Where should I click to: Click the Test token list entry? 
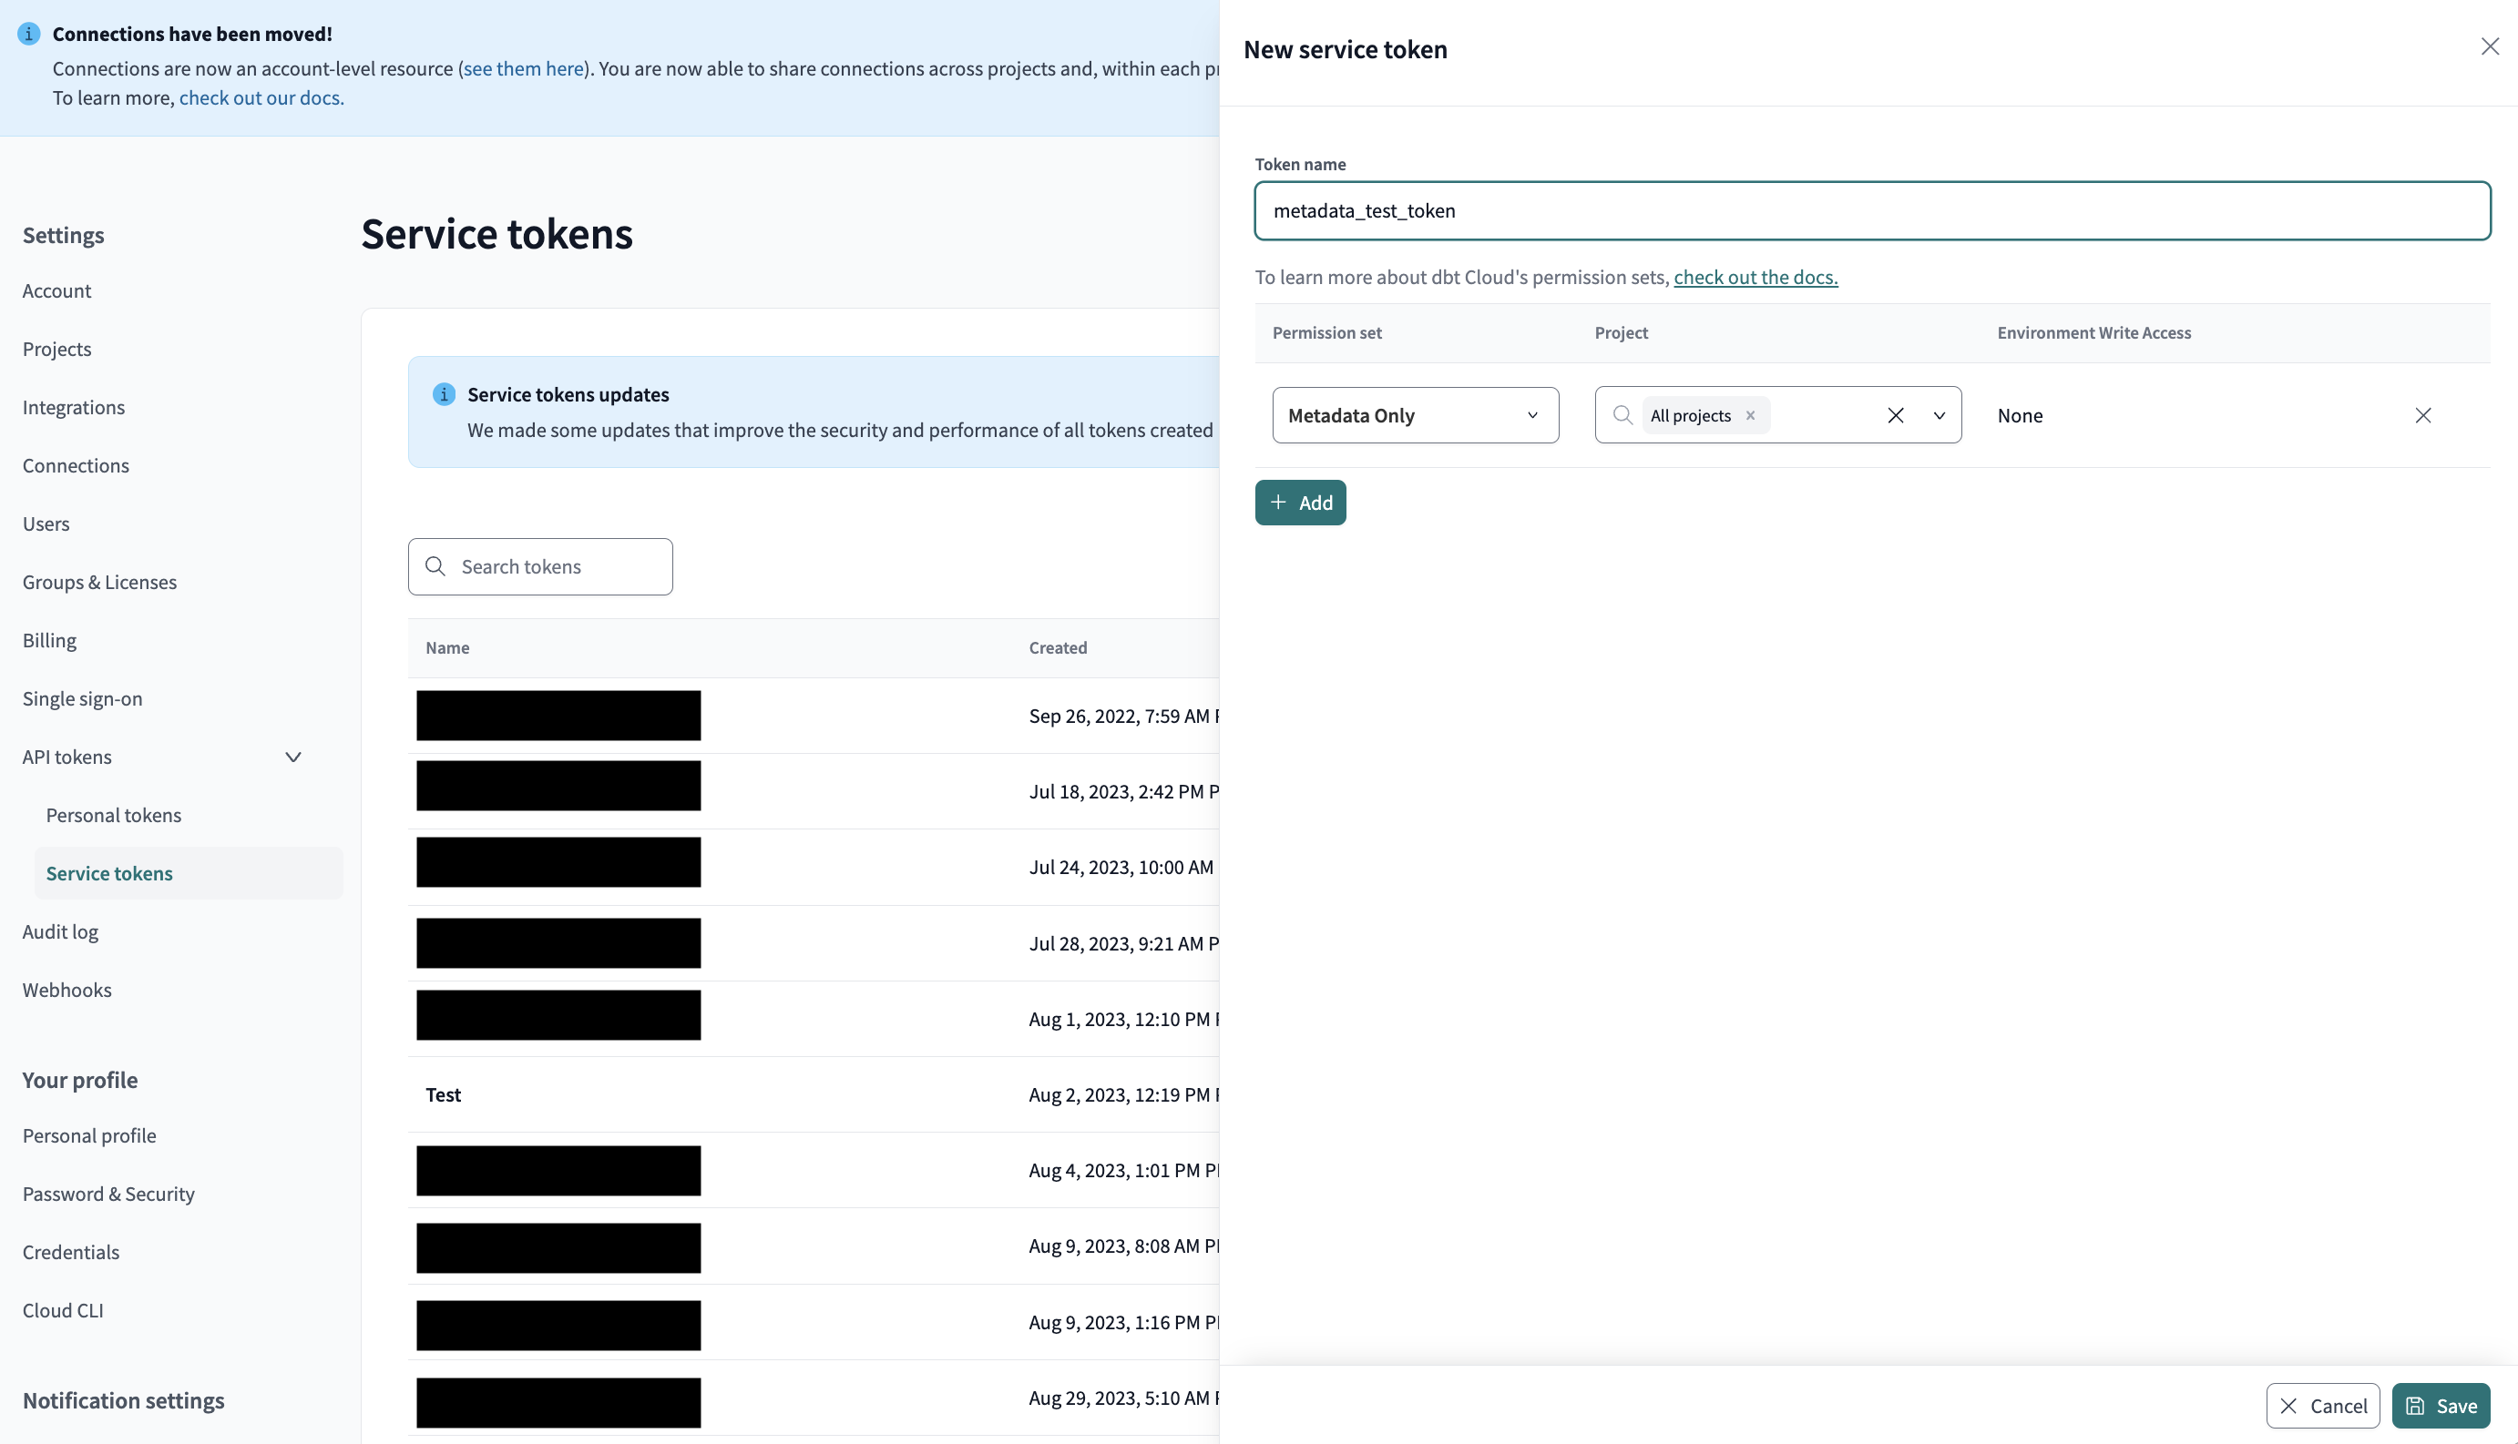pos(443,1093)
